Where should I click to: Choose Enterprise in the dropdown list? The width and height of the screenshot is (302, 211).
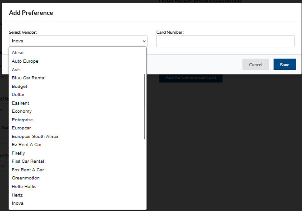78,120
